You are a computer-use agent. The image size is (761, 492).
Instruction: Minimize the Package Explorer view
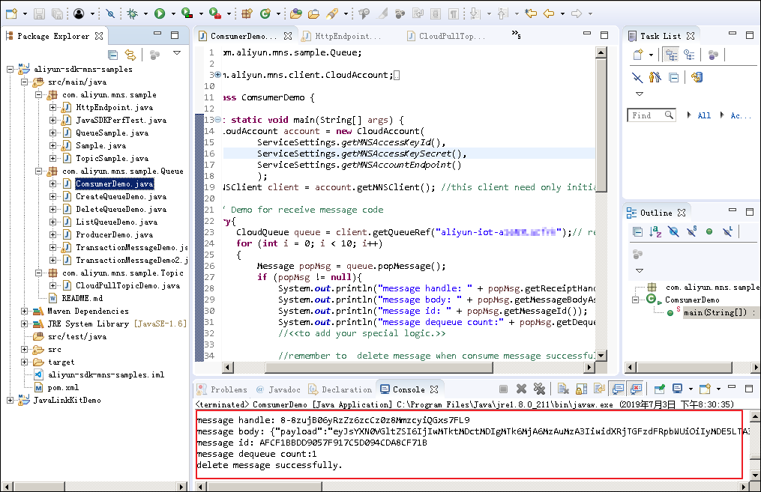point(157,34)
